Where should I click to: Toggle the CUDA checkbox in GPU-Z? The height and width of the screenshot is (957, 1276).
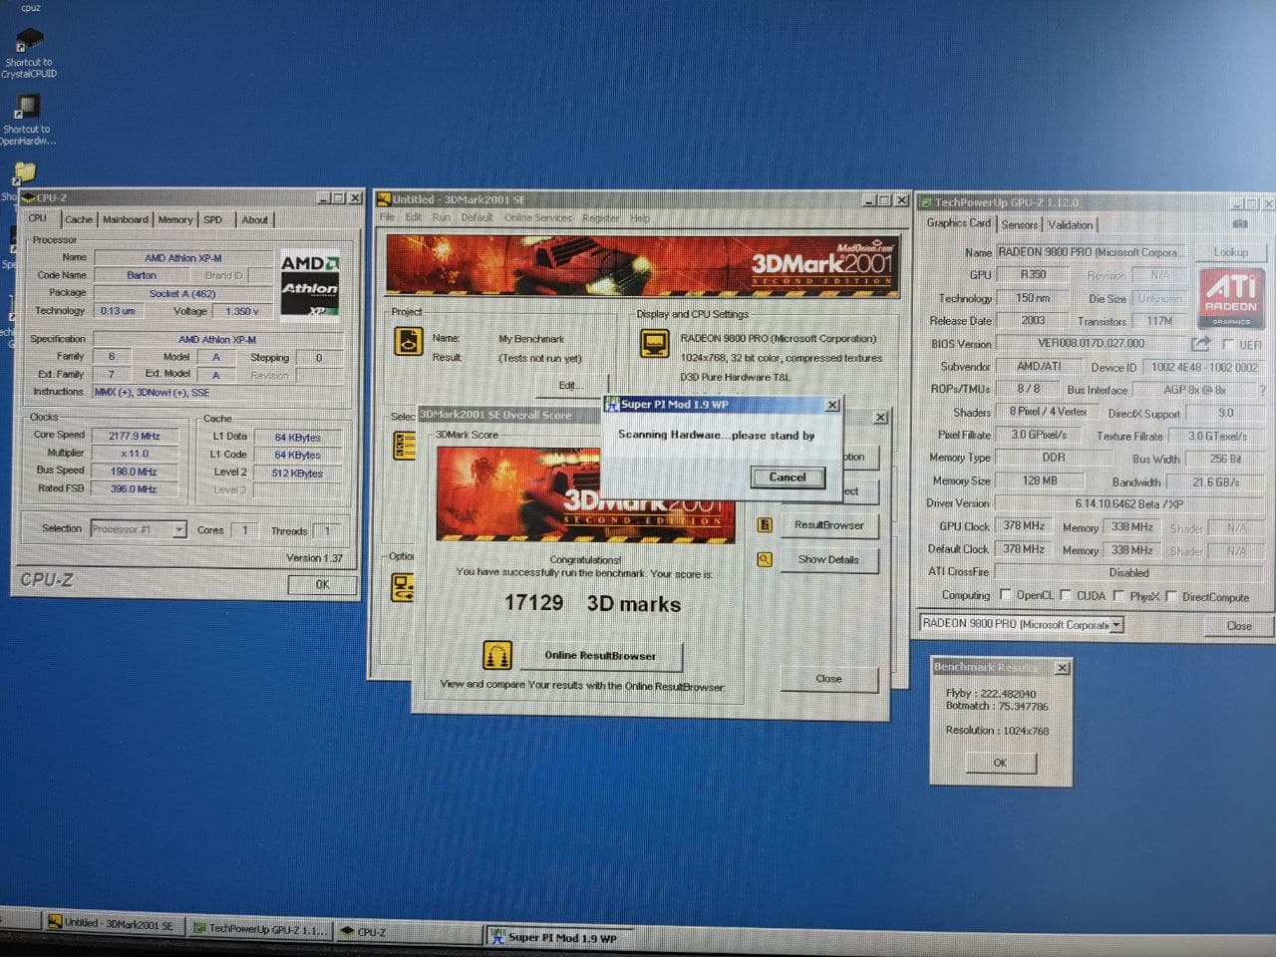pos(1066,595)
